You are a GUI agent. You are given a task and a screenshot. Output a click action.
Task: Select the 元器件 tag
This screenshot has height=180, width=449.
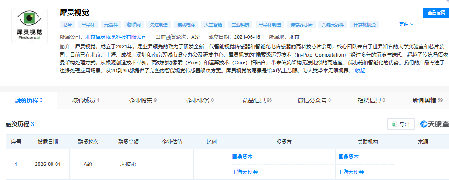(111, 25)
